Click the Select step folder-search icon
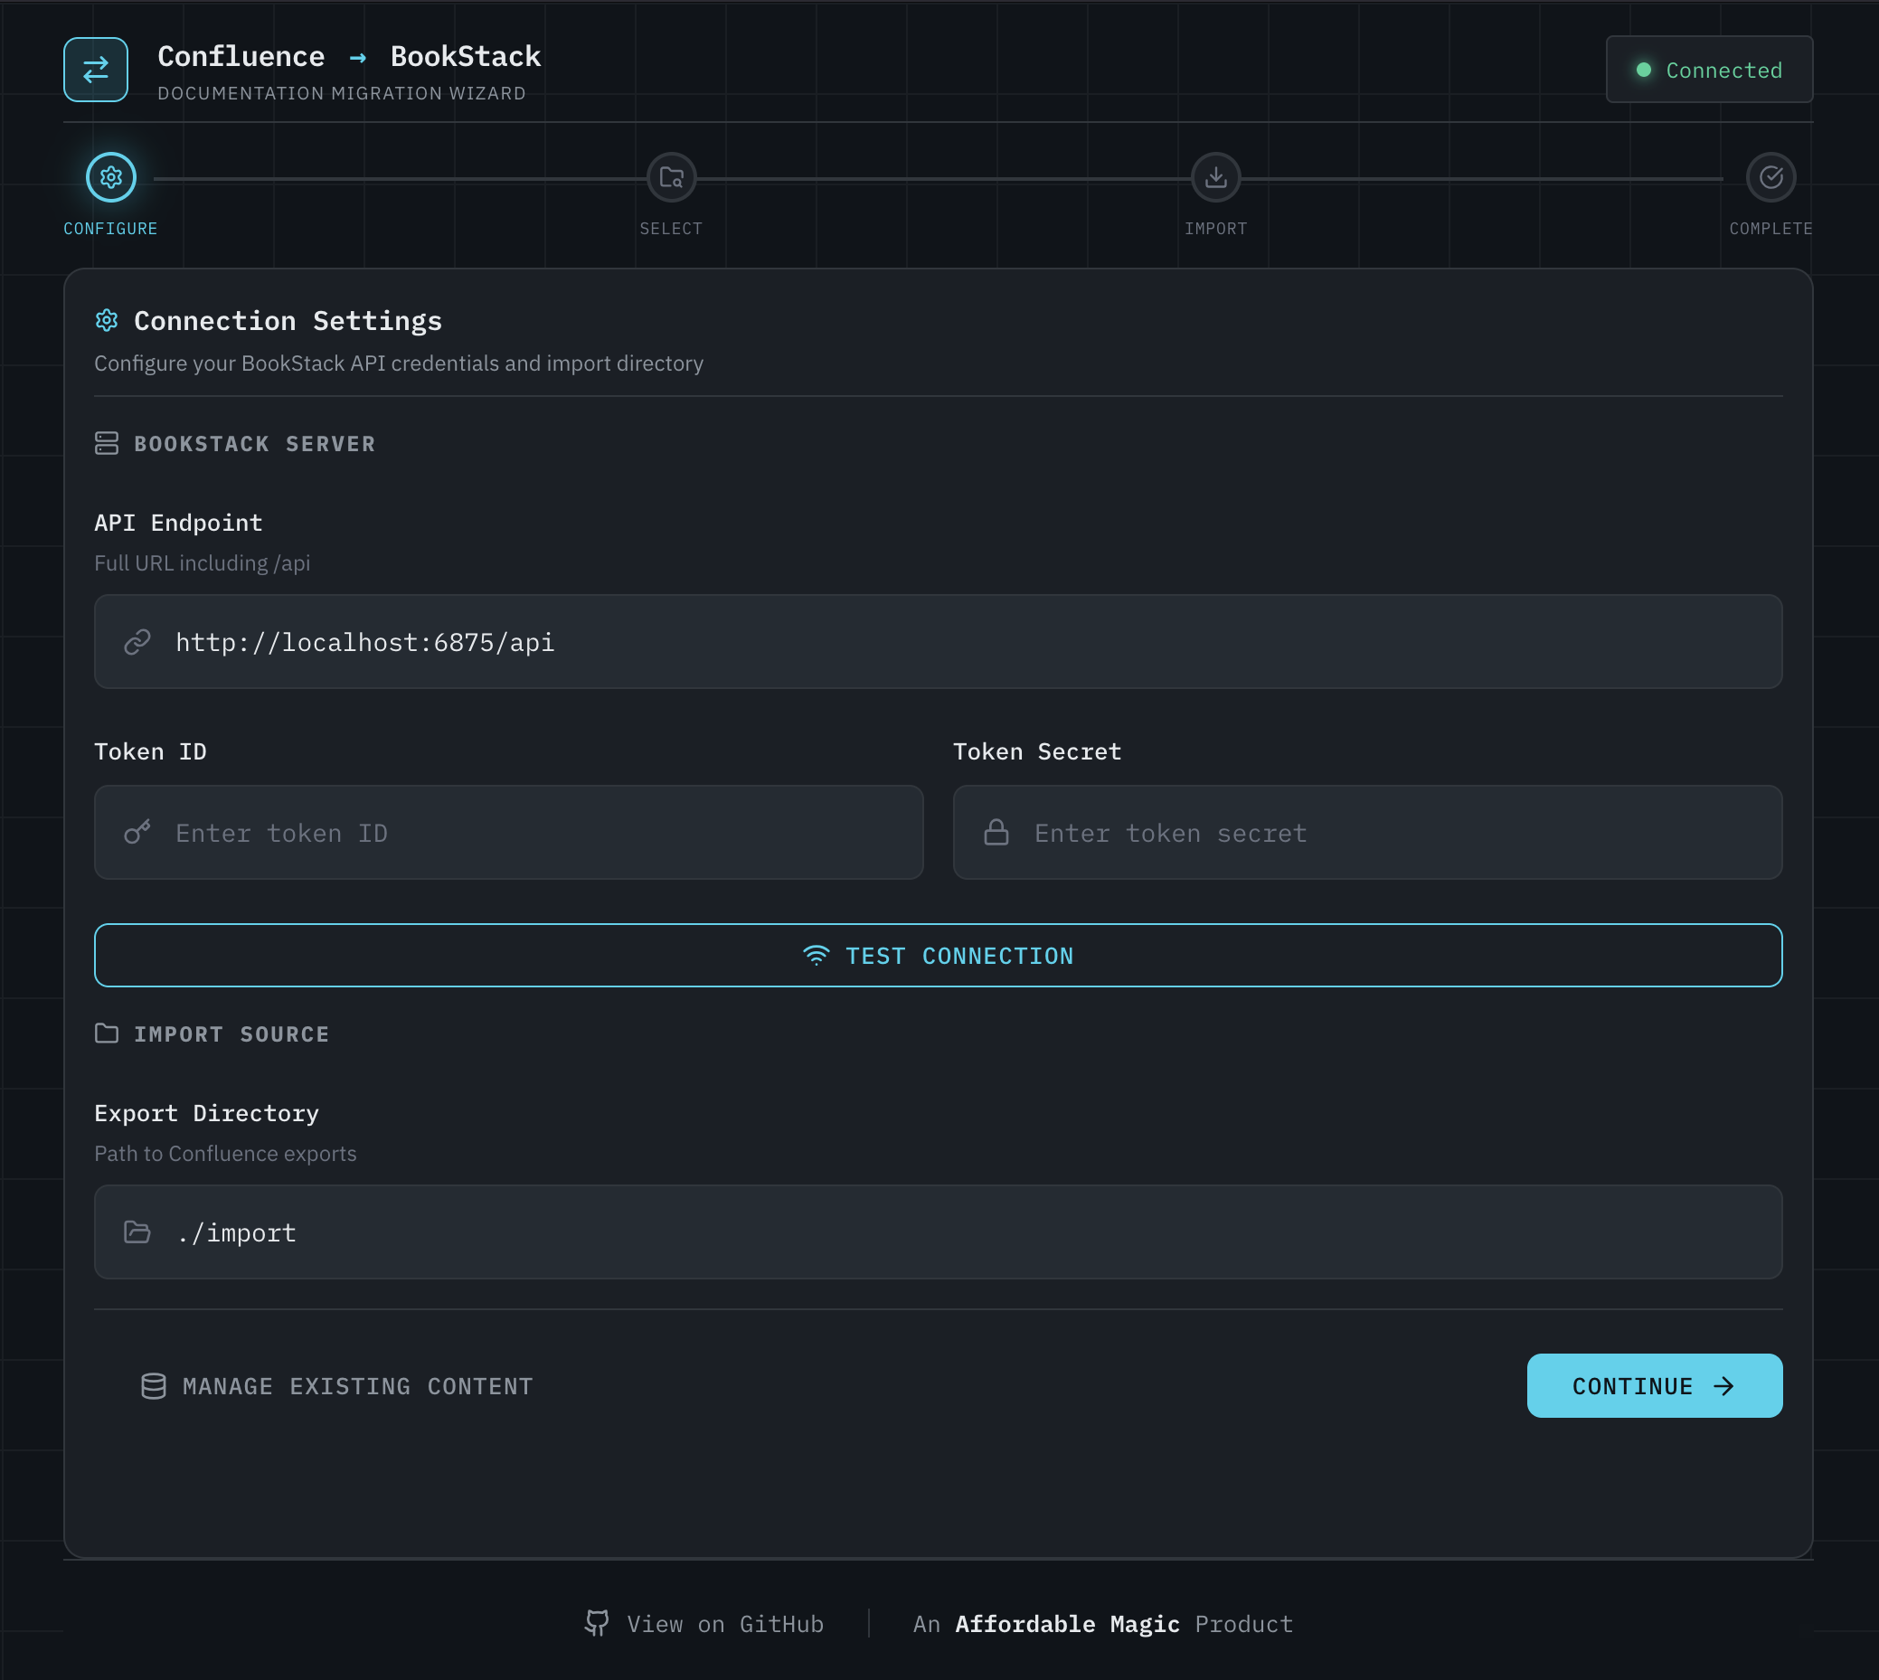Screen dimensions: 1879x1680 671,179
